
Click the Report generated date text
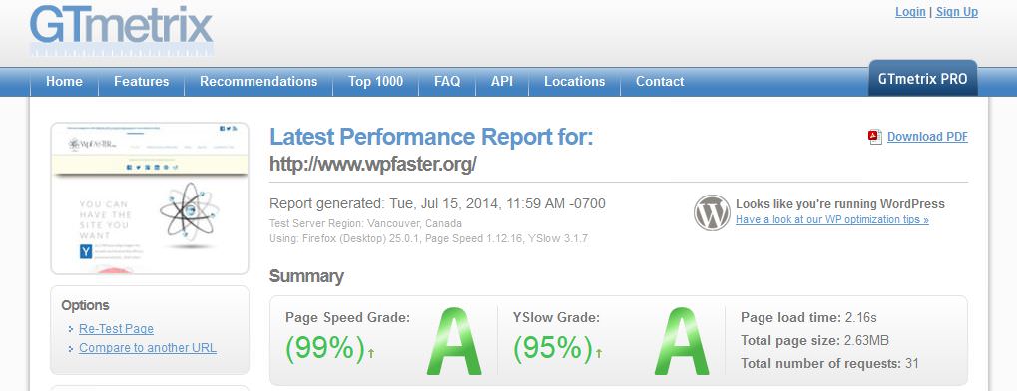click(x=438, y=204)
